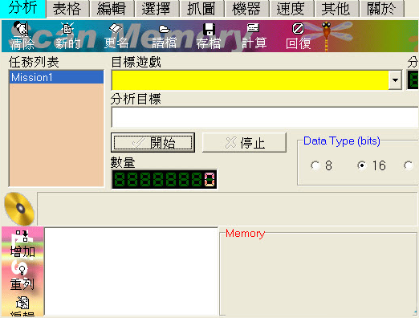Click the 計算 (calculate) toolbar icon
The height and width of the screenshot is (318, 419).
(x=254, y=35)
